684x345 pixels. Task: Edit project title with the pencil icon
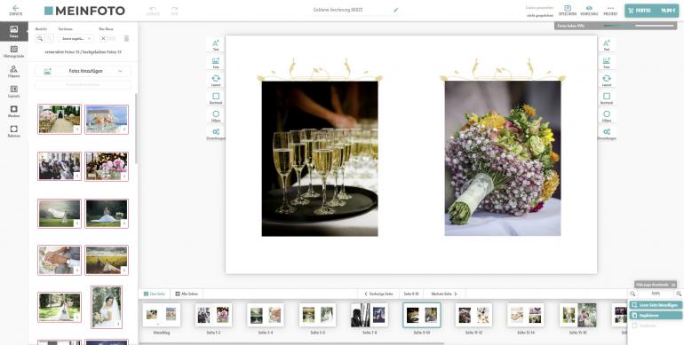click(395, 10)
